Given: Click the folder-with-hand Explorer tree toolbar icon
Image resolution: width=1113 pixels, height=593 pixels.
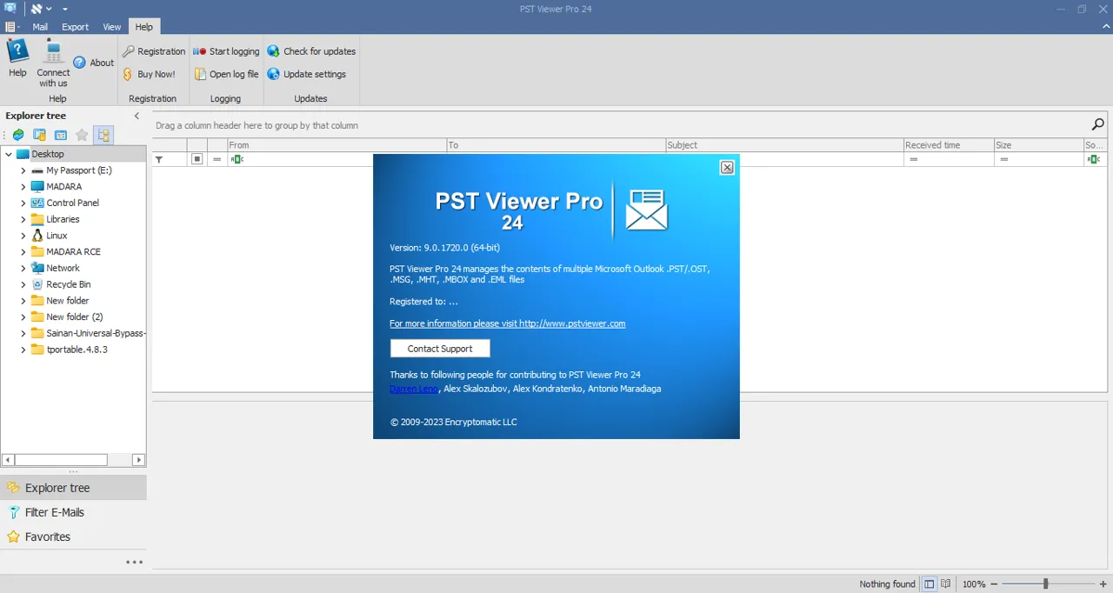Looking at the screenshot, I should pos(39,135).
